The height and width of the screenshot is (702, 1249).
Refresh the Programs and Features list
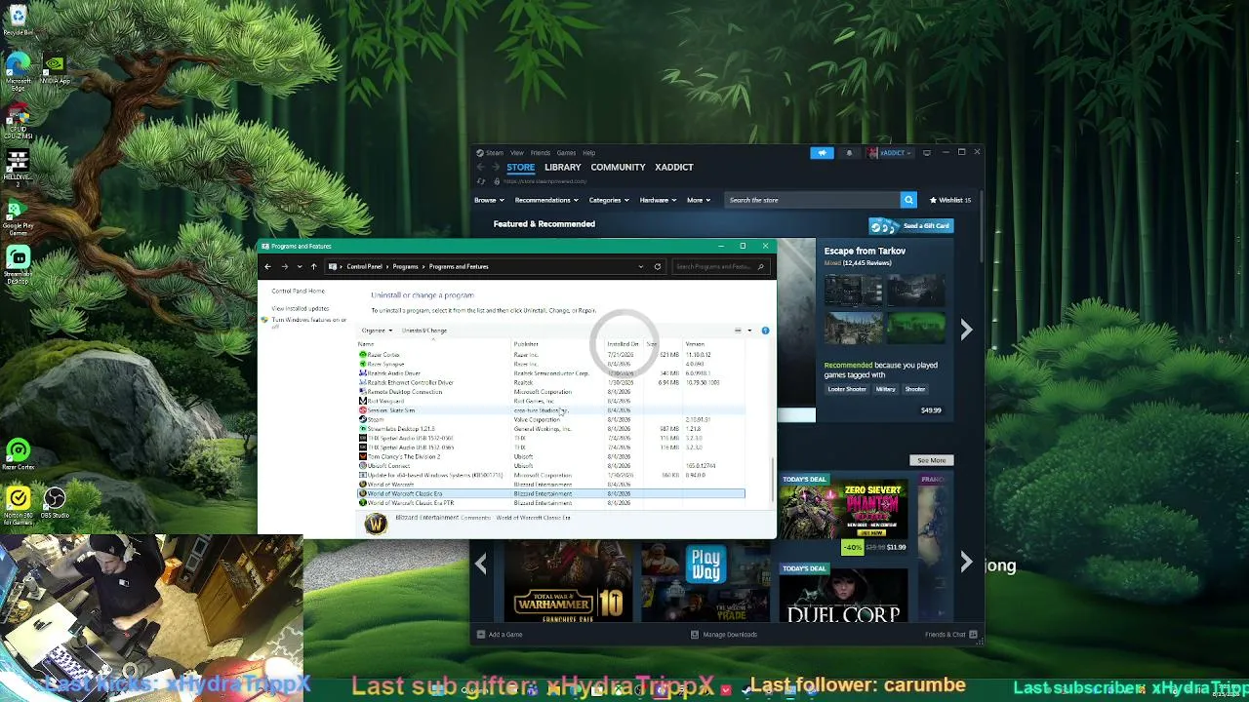click(x=658, y=266)
